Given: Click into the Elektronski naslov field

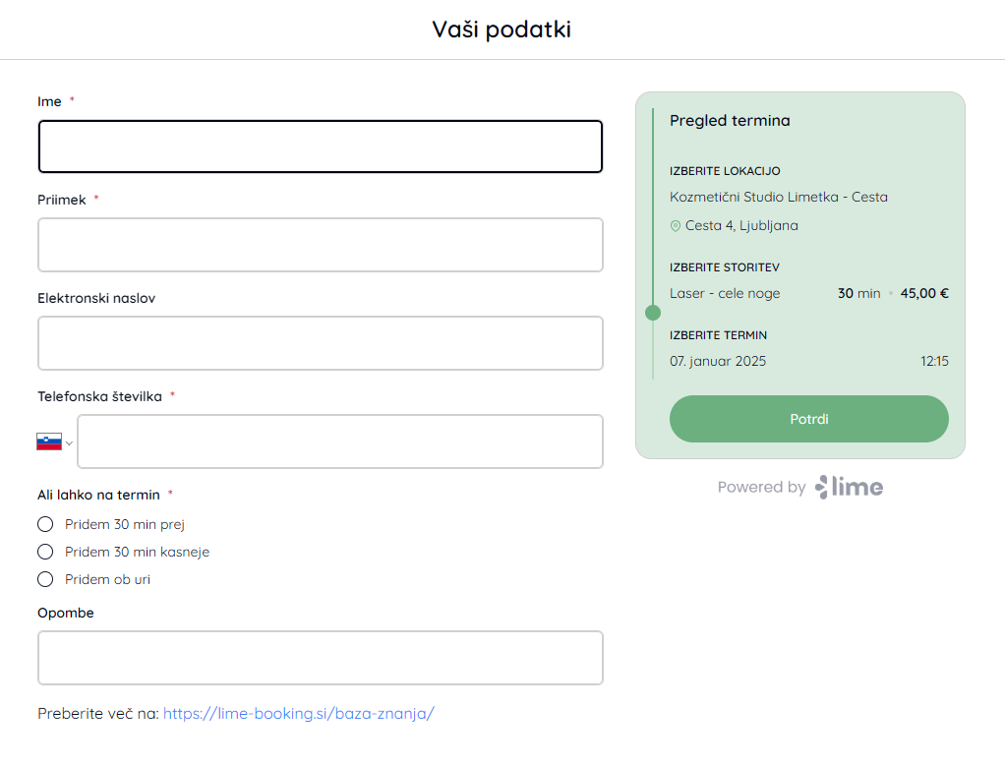Looking at the screenshot, I should [321, 343].
